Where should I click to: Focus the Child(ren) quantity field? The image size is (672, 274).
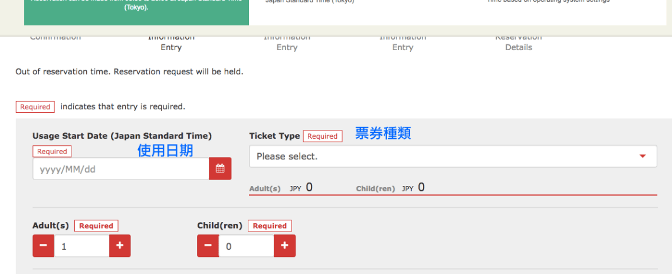pos(246,246)
